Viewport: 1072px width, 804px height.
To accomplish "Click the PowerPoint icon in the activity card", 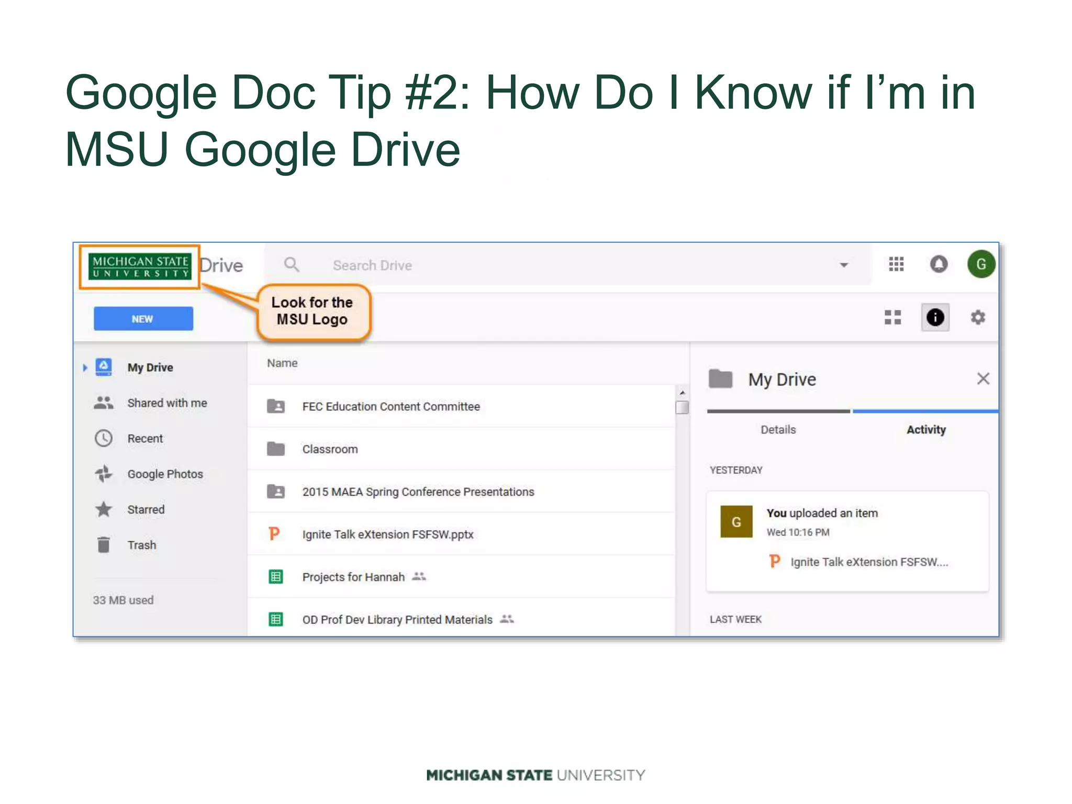I will pyautogui.click(x=775, y=561).
